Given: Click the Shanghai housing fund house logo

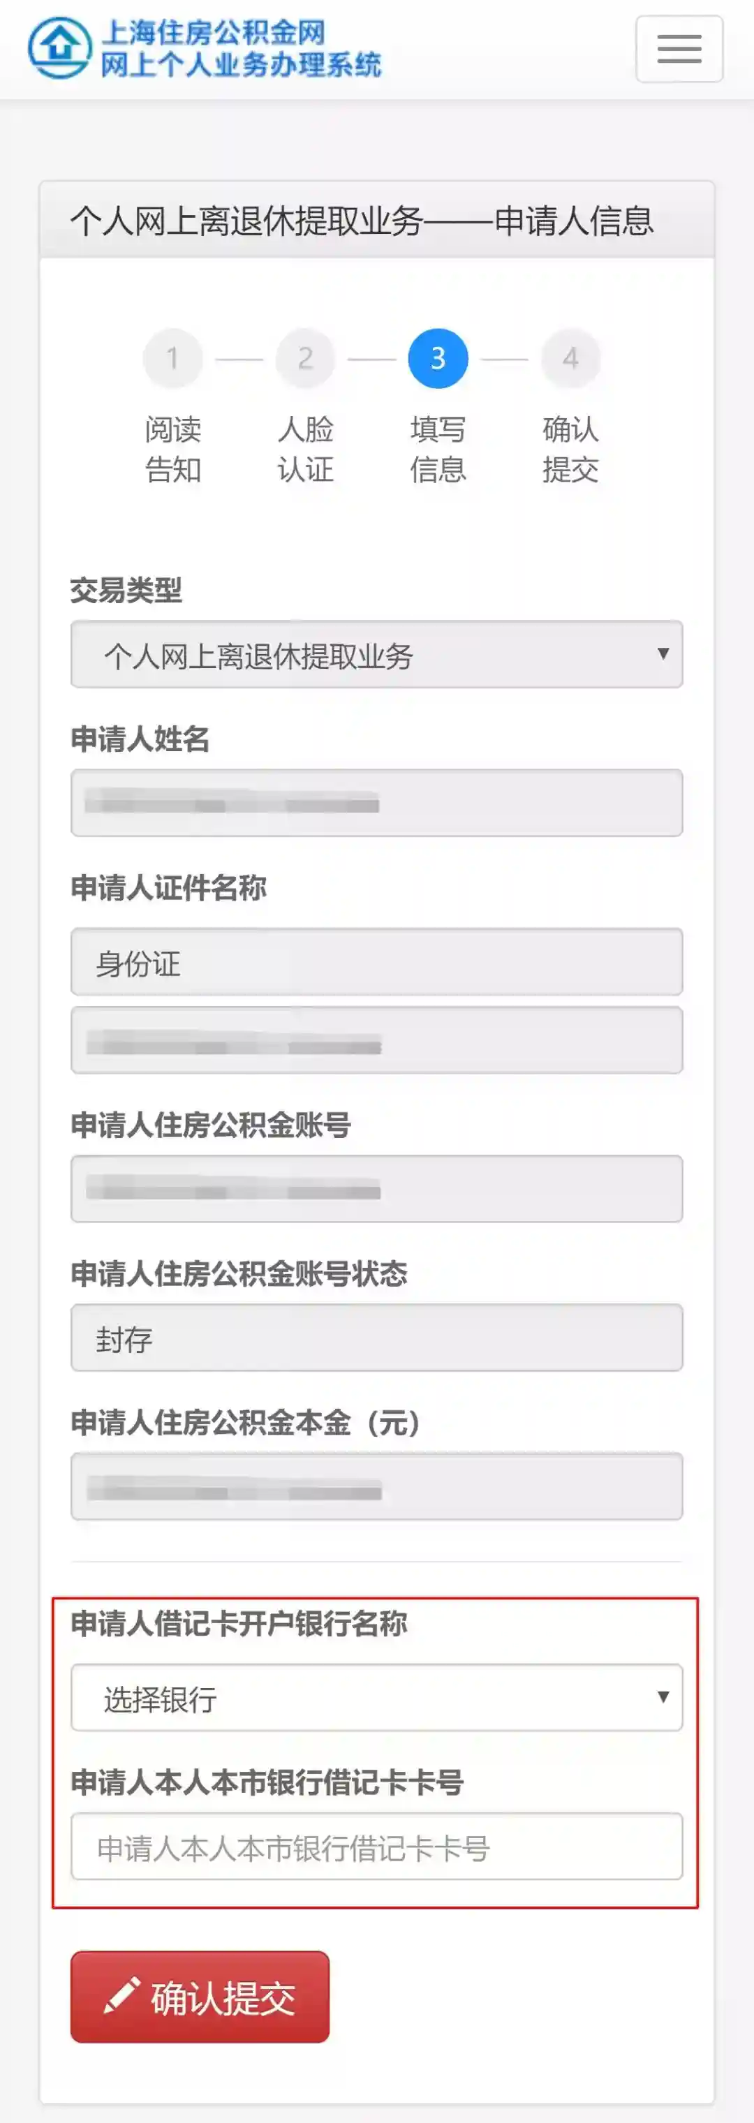Looking at the screenshot, I should (x=59, y=47).
